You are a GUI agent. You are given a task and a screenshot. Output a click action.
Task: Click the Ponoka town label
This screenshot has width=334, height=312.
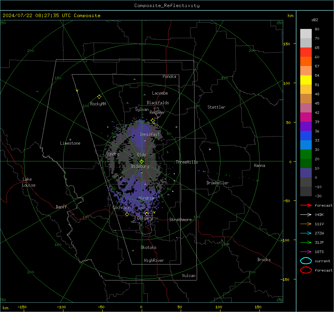(x=169, y=76)
